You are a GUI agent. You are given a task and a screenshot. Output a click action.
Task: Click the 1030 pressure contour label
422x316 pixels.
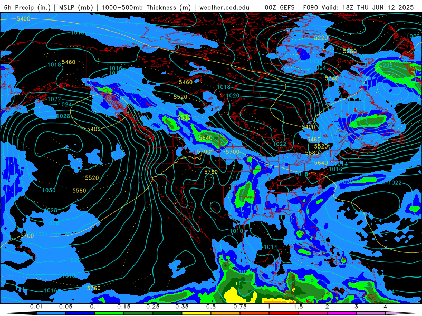[49, 190]
